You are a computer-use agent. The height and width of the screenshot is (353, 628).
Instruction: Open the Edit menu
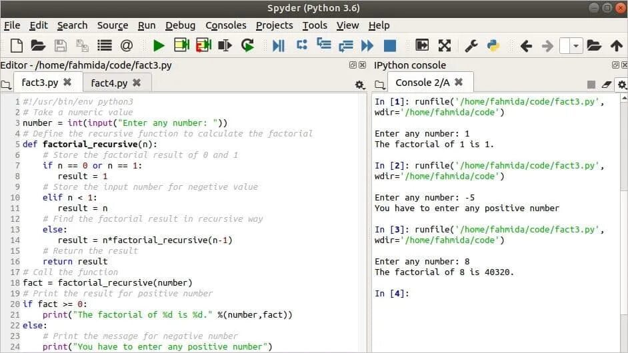[x=39, y=25]
